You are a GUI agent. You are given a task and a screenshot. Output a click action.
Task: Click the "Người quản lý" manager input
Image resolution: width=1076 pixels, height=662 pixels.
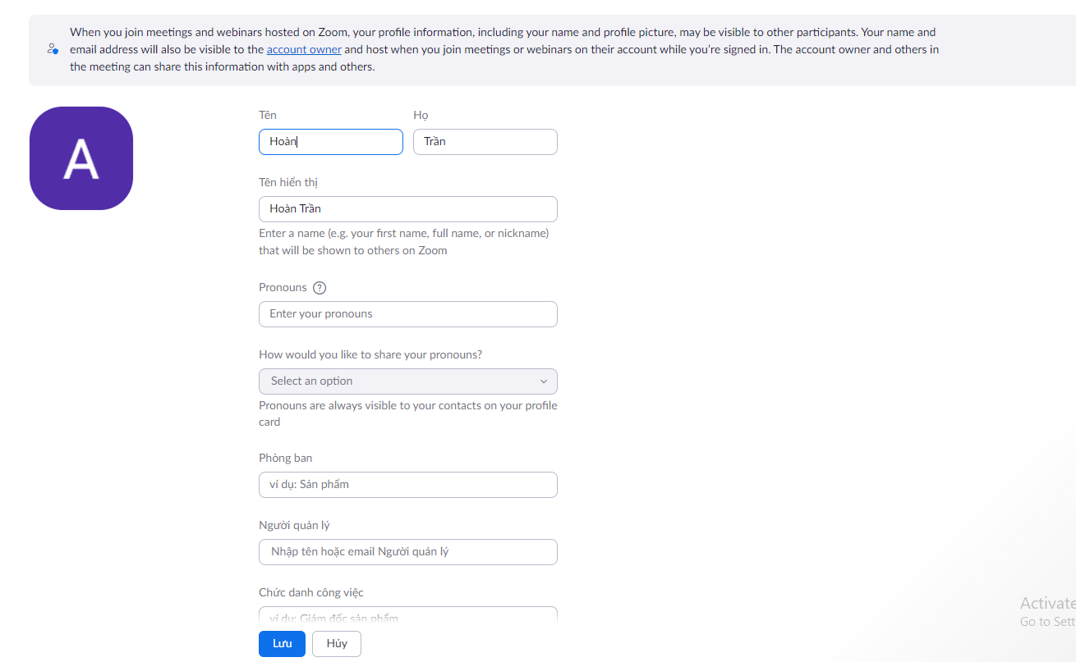(407, 552)
